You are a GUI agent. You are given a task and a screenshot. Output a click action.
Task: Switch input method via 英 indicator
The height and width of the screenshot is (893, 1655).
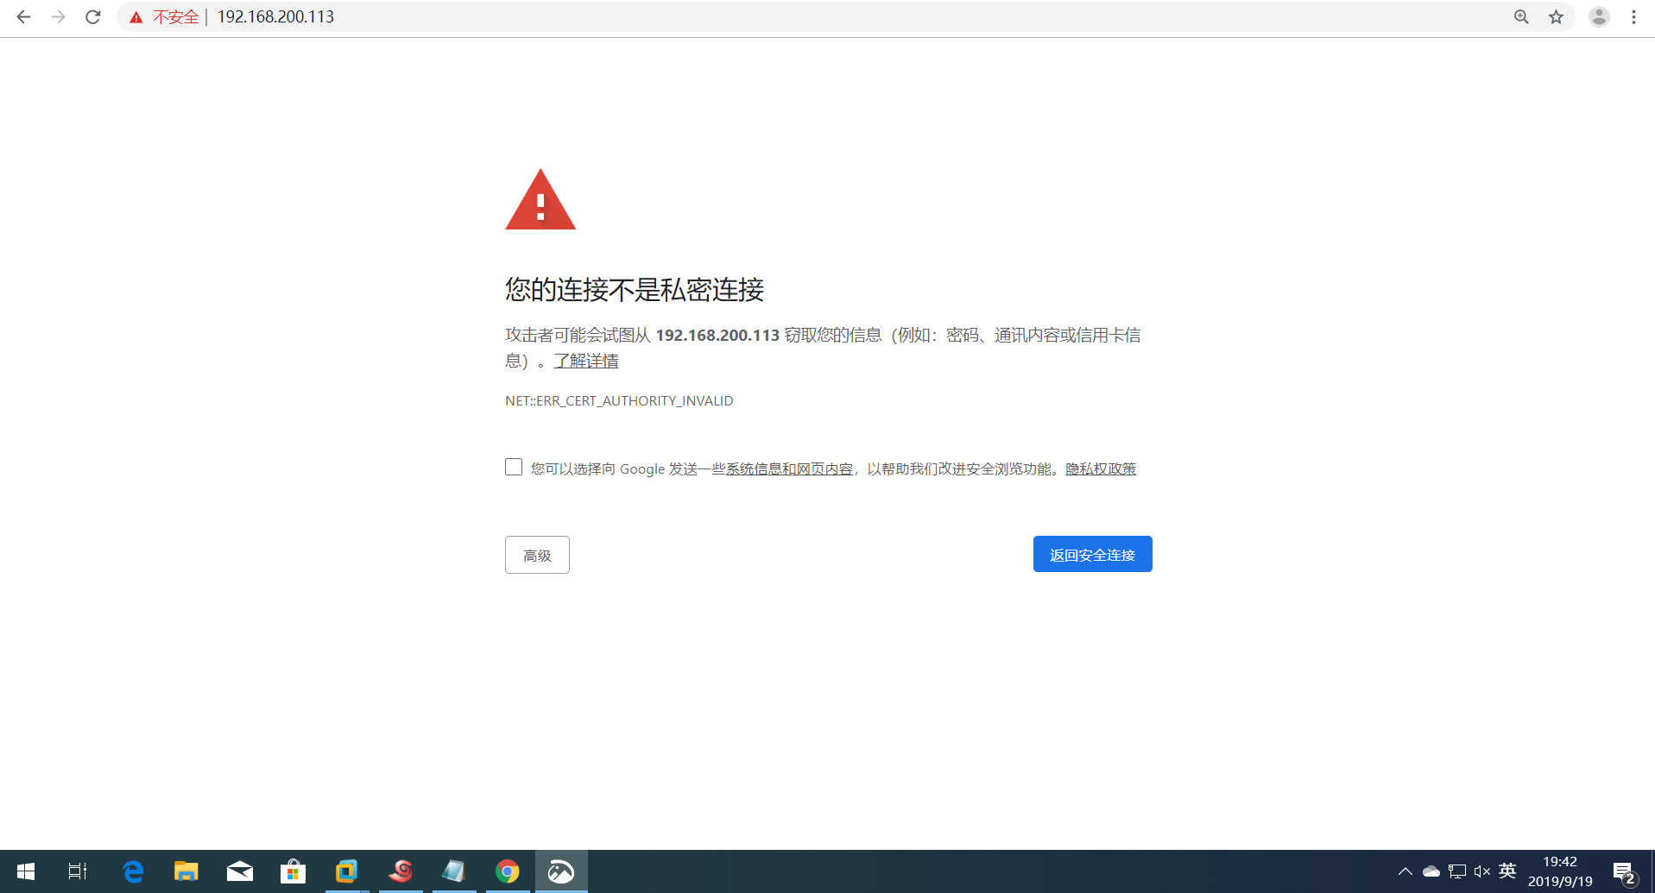point(1507,871)
